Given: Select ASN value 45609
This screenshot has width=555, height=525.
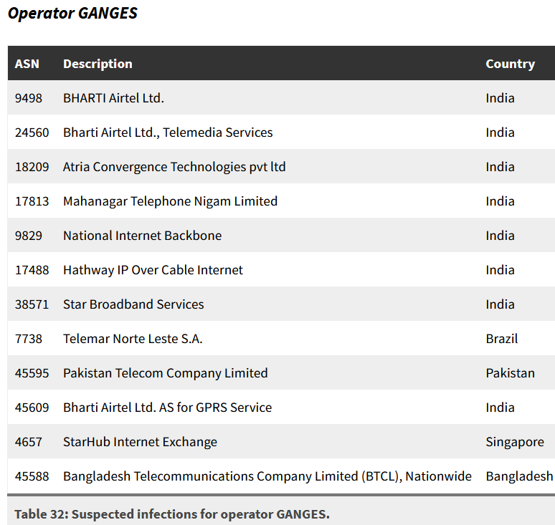Looking at the screenshot, I should pyautogui.click(x=32, y=408).
